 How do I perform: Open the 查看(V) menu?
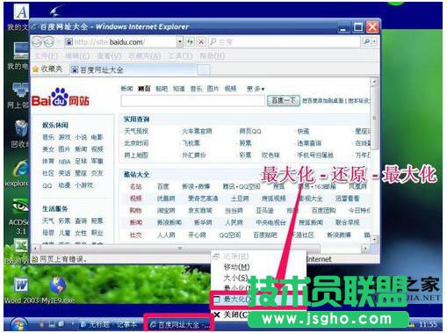point(109,55)
